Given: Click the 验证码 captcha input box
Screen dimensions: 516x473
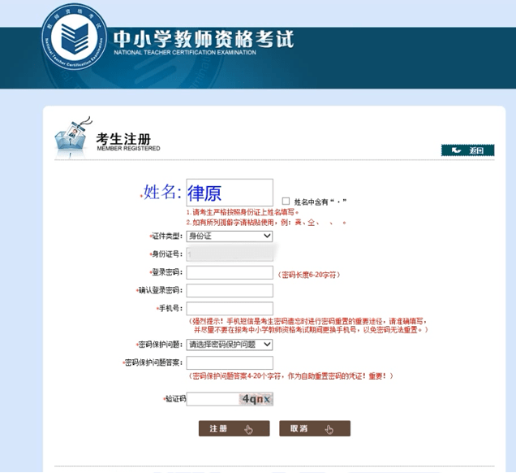Looking at the screenshot, I should [213, 399].
